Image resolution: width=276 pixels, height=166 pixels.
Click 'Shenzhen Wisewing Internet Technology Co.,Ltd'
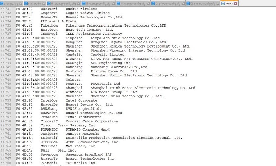pos(138,50)
